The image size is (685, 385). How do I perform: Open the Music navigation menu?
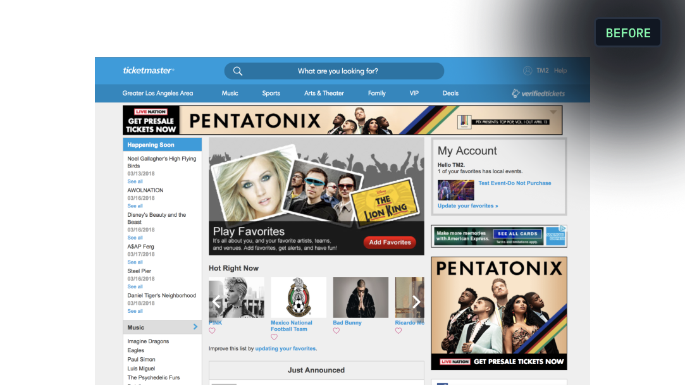click(x=230, y=94)
